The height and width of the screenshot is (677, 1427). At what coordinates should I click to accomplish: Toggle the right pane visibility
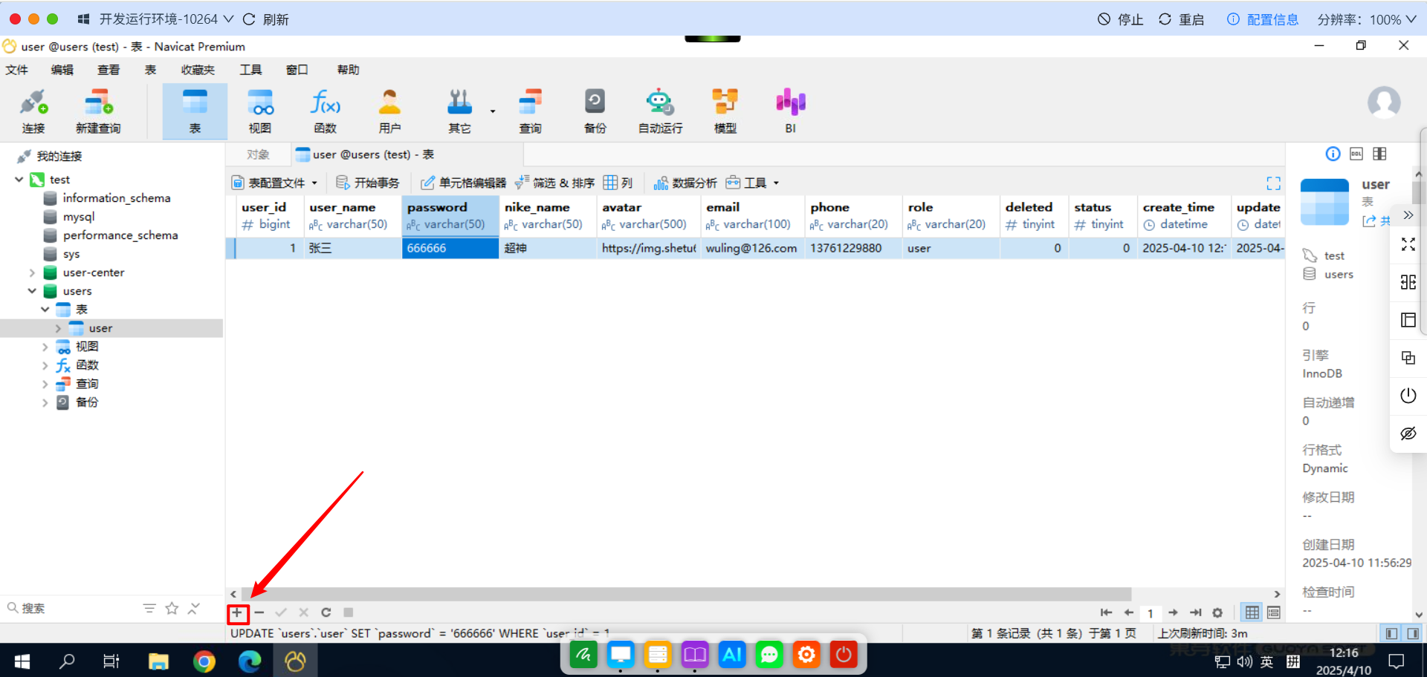[x=1413, y=633]
